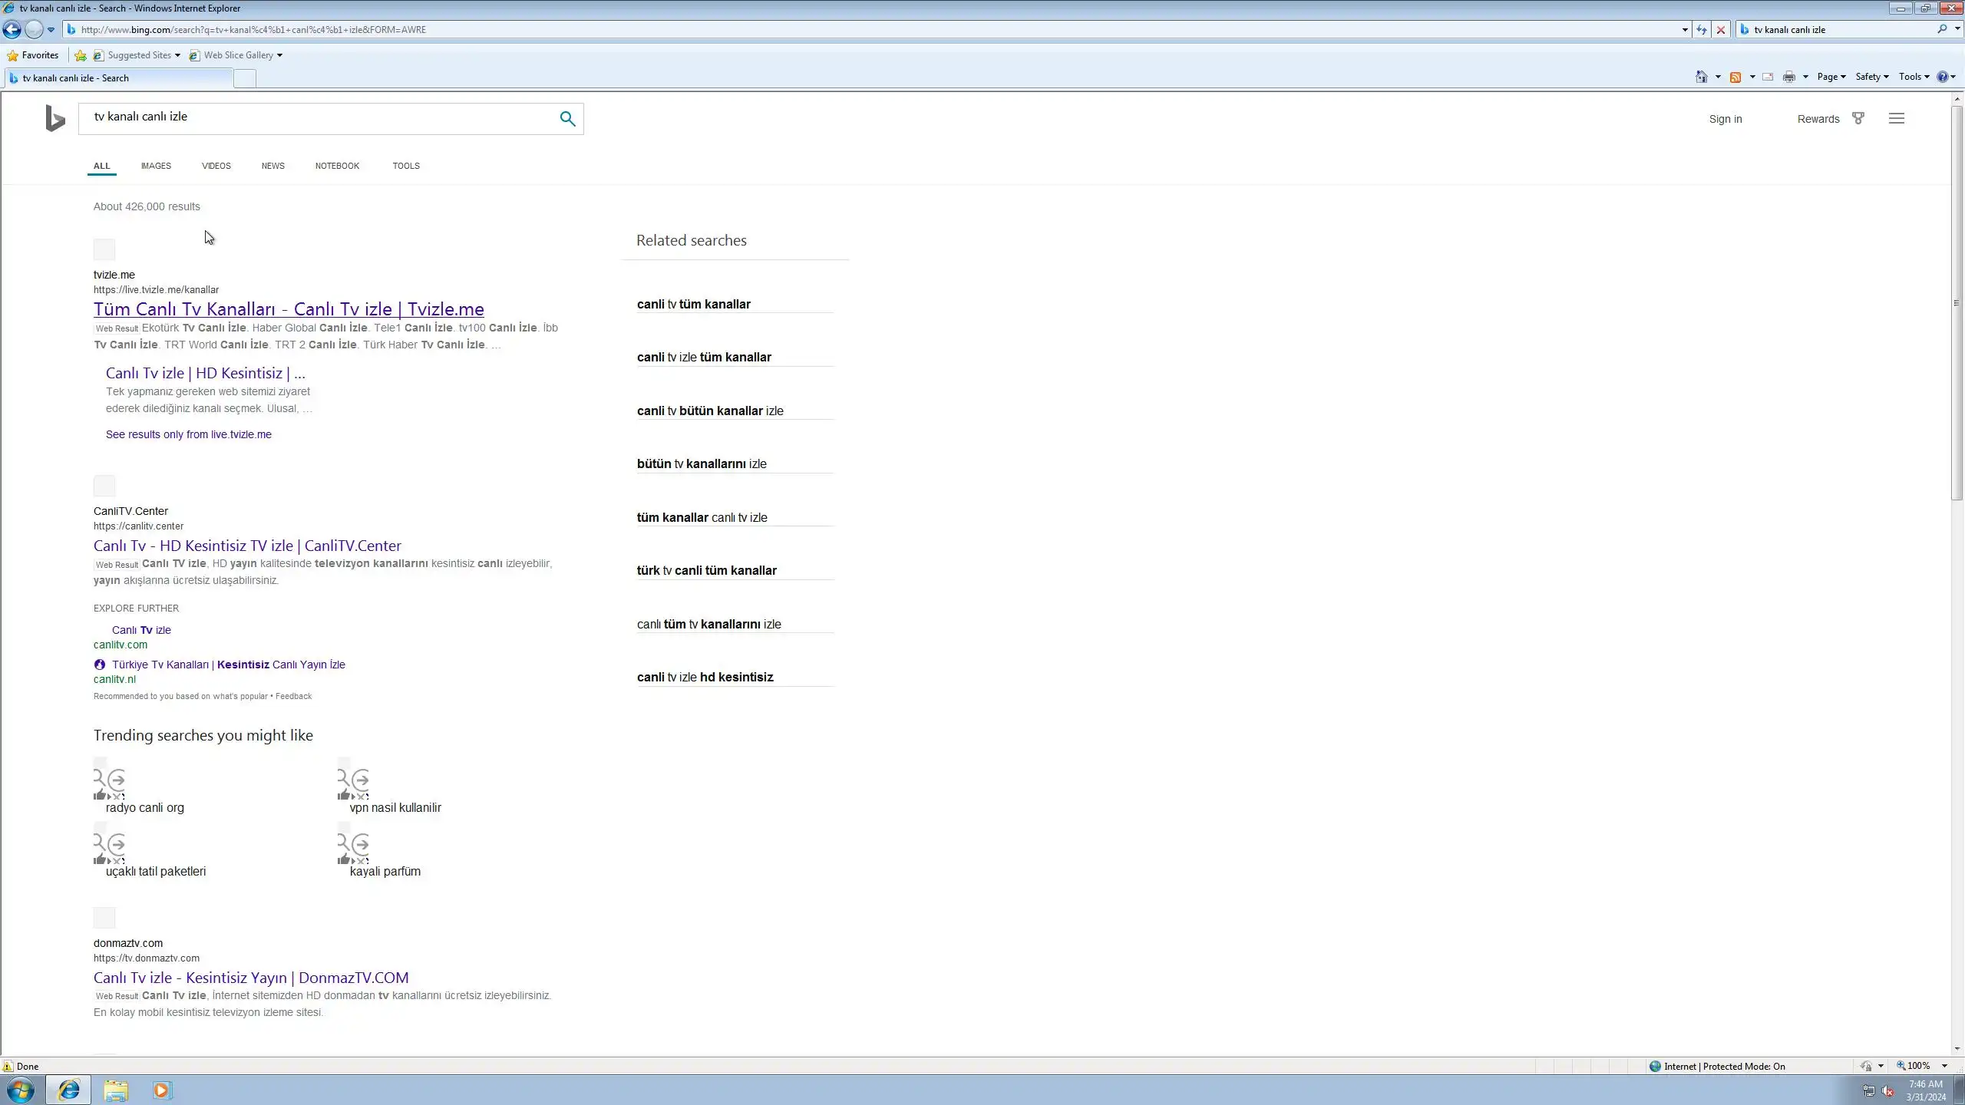Click the RSS feeds toolbar icon
This screenshot has height=1105, width=1965.
1735,77
